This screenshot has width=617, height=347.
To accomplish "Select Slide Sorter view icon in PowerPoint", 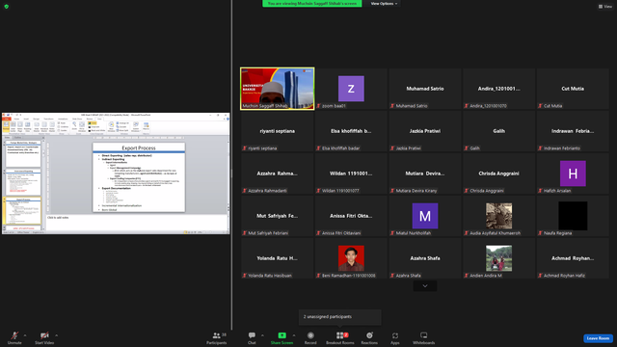I will click(x=13, y=126).
